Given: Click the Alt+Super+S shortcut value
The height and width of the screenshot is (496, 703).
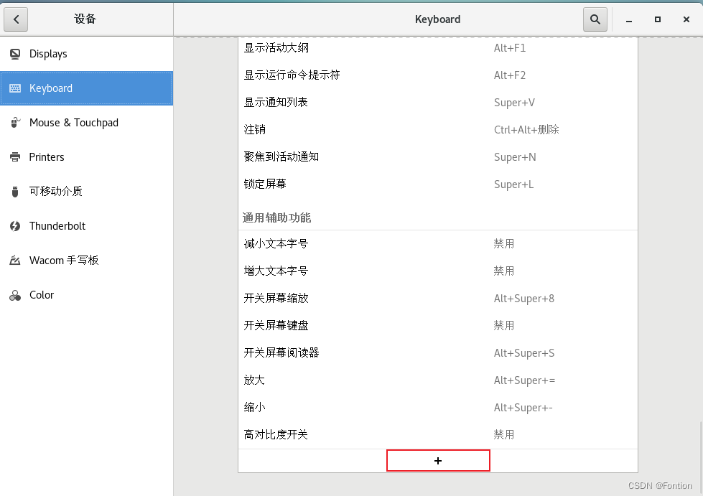Looking at the screenshot, I should [x=524, y=354].
